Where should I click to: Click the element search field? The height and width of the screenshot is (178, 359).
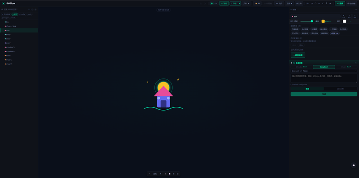(x=14, y=9)
